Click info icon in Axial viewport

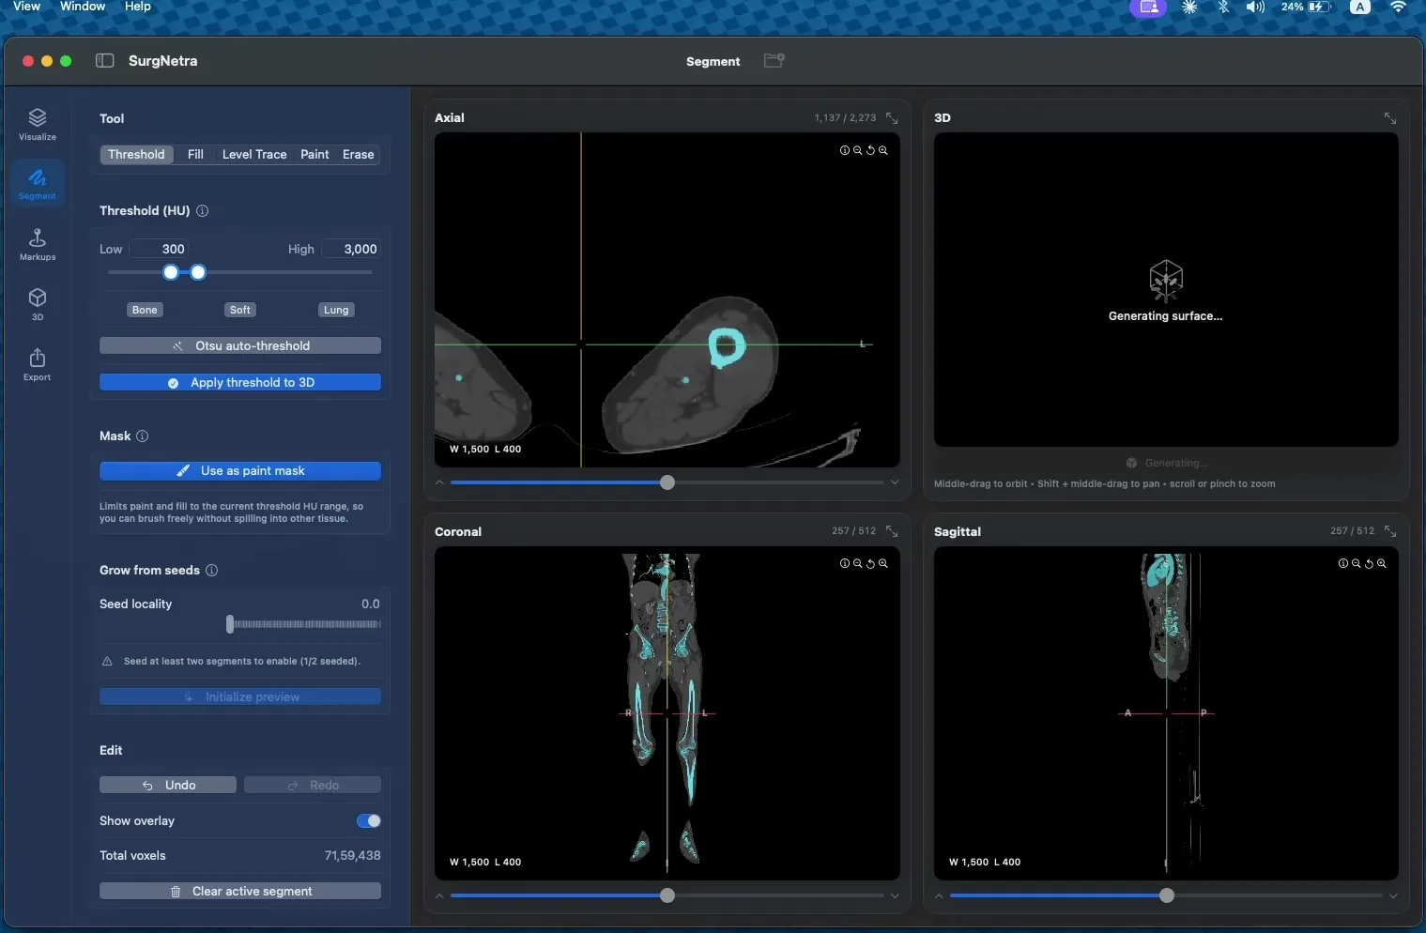point(844,150)
